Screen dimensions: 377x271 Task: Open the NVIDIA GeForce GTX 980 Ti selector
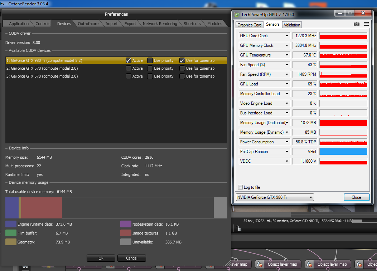pyautogui.click(x=275, y=197)
